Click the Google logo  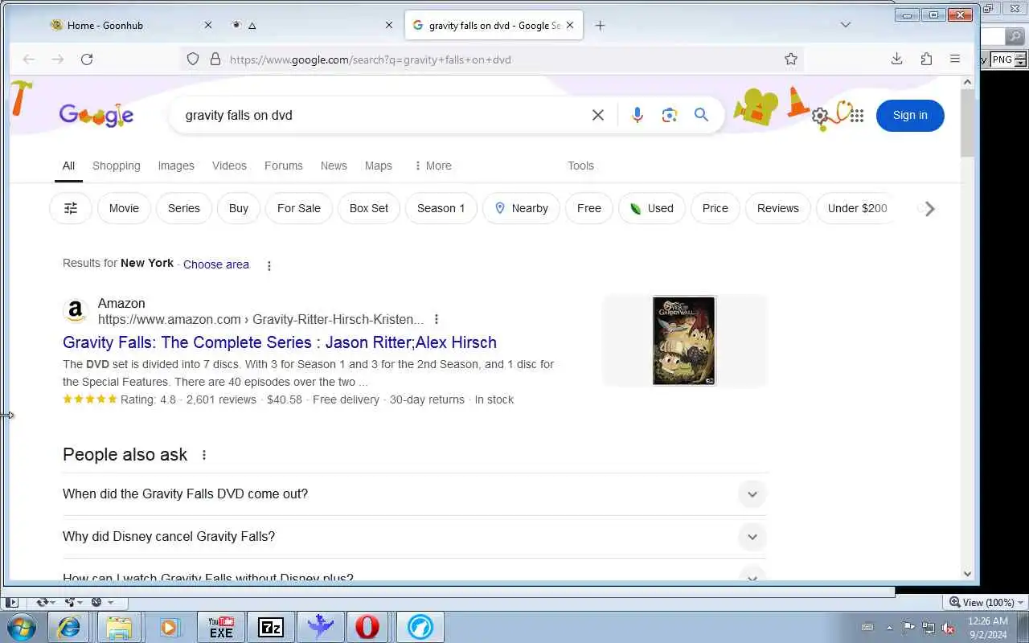point(96,115)
